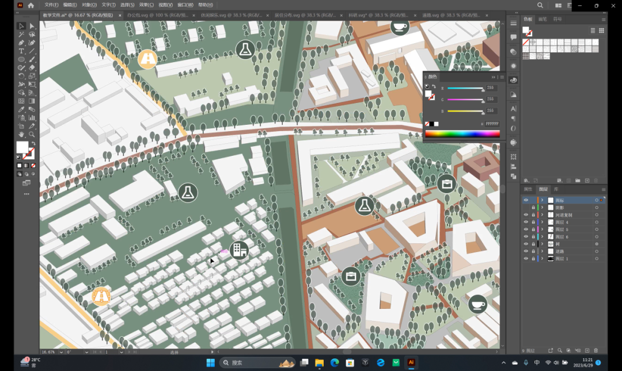
Task: Hide the 图层 6 layer eye icon
Action: pos(526,236)
